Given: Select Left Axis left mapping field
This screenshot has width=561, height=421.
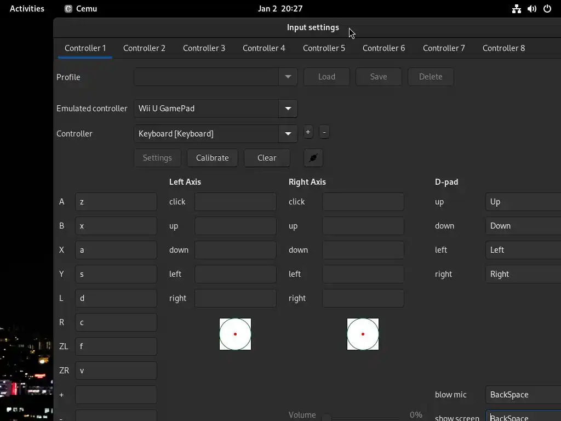Looking at the screenshot, I should pos(236,274).
